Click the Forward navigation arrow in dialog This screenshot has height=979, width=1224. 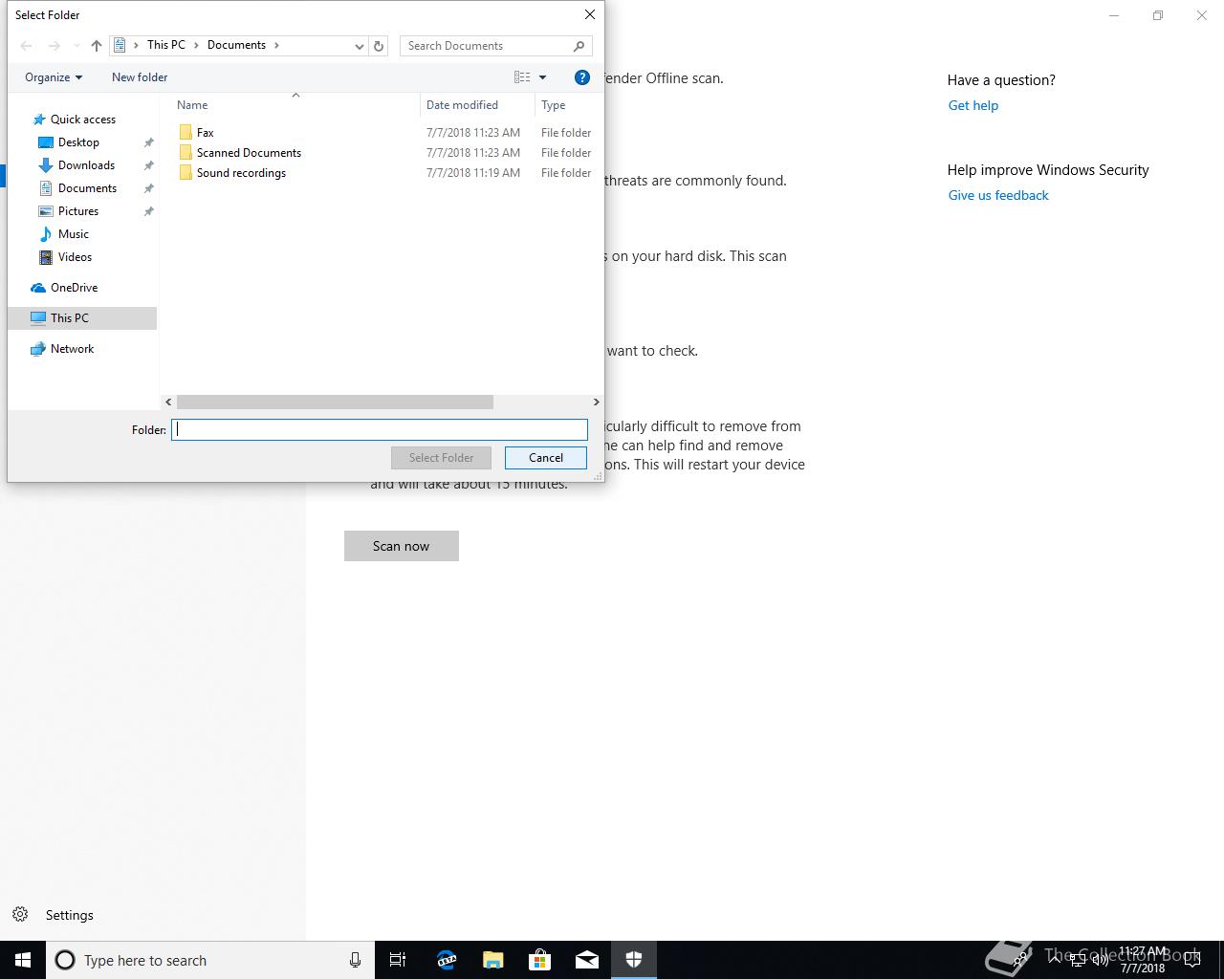click(x=55, y=46)
